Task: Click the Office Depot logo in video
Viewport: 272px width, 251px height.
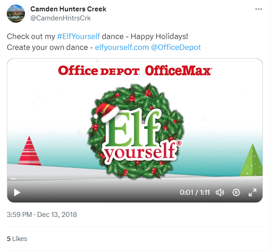Action: coord(100,70)
